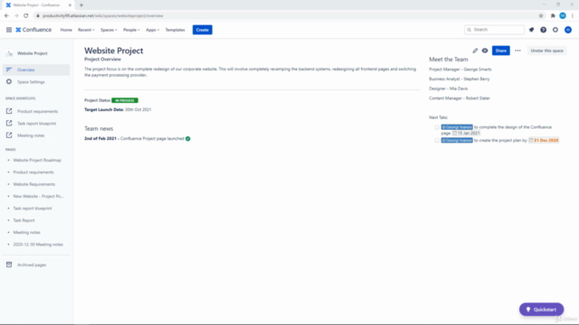
Task: Open 2020-12-30 Meeting notes page
Action: (38, 245)
